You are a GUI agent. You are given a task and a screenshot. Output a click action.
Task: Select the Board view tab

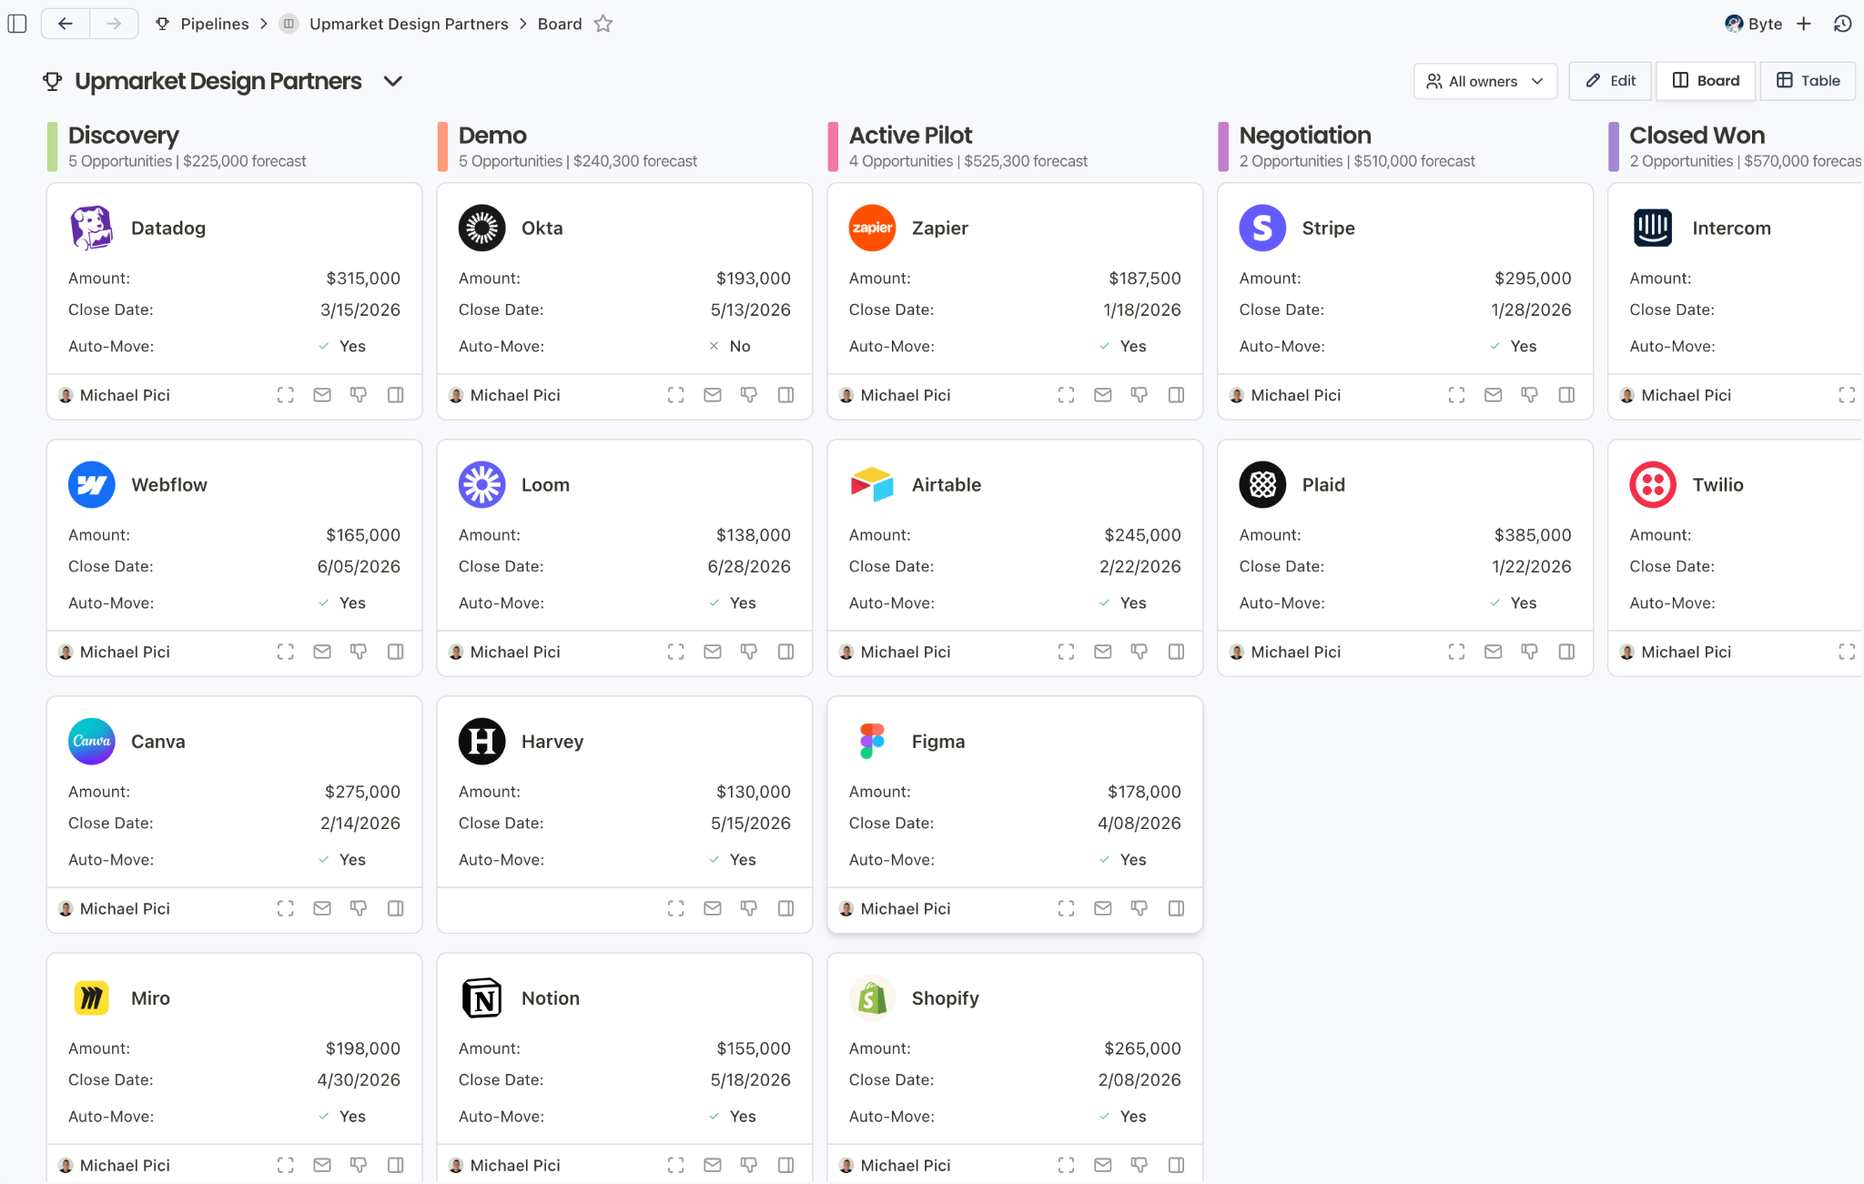pyautogui.click(x=1707, y=81)
